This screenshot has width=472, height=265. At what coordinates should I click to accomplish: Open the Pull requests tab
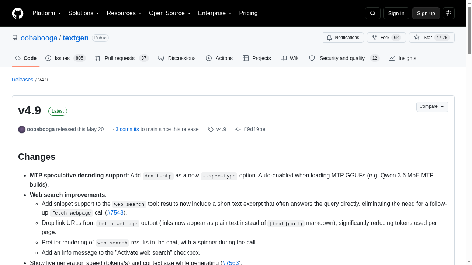tap(122, 58)
